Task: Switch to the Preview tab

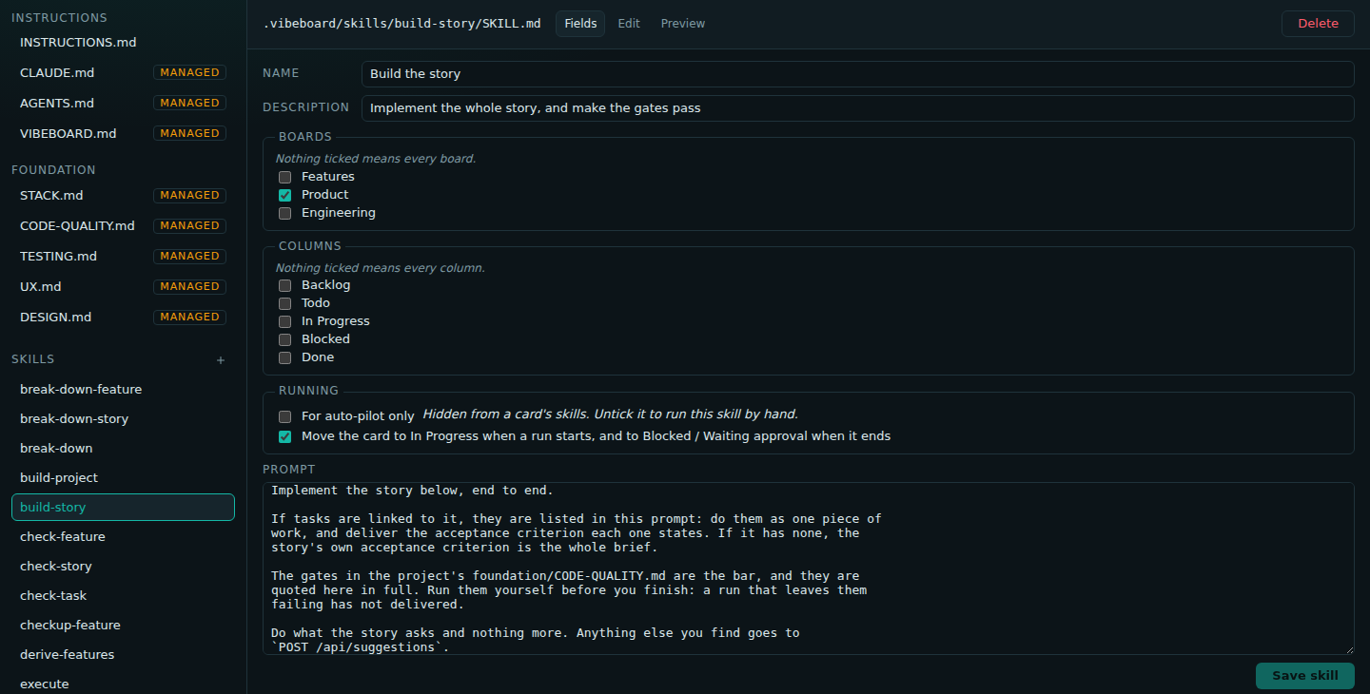Action: (x=683, y=24)
